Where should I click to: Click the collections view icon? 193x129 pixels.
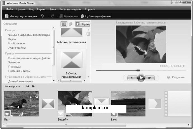(x=71, y=24)
